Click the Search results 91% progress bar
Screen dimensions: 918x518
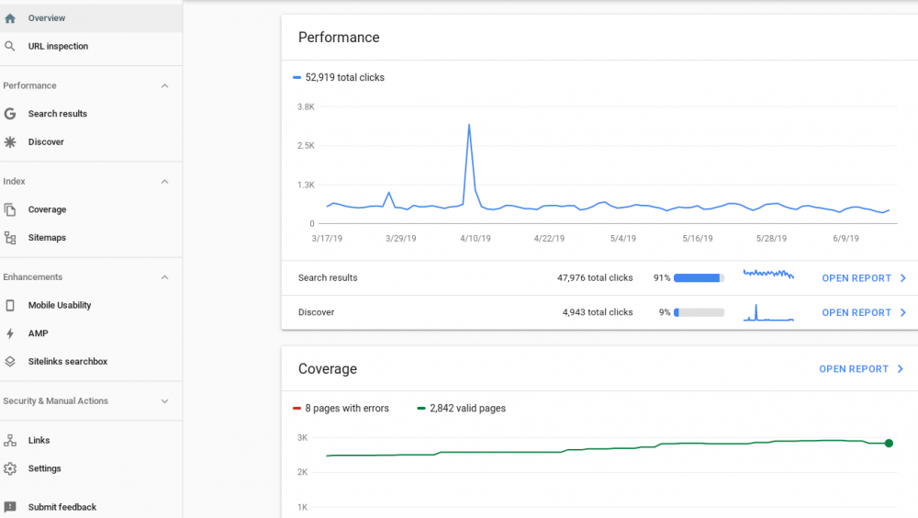coord(699,278)
